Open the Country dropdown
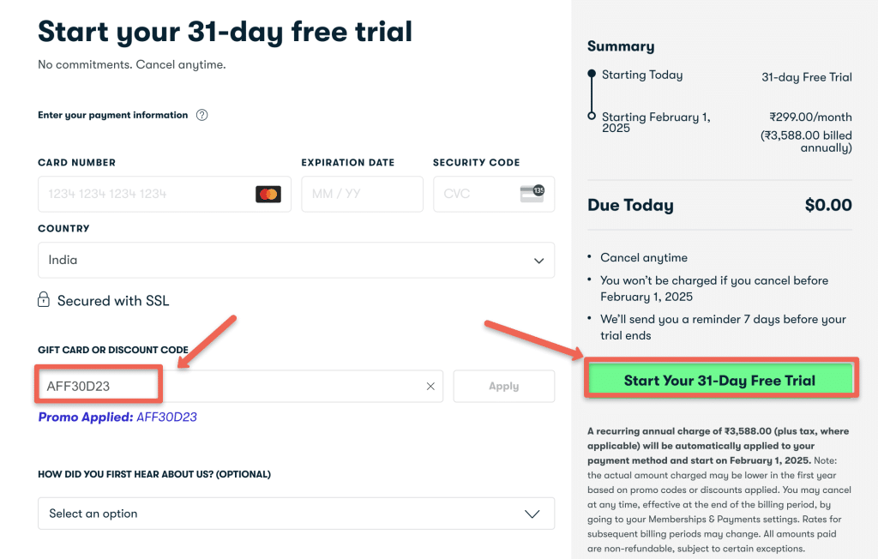Viewport: 878px width, 559px height. coord(296,260)
